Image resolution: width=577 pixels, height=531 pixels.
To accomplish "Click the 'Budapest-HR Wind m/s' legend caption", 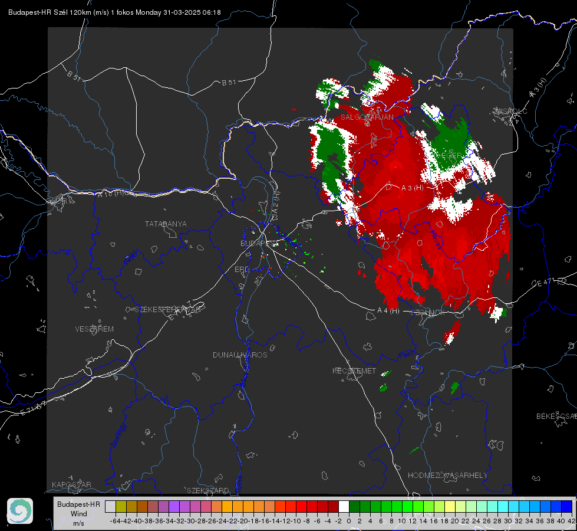I will click(78, 513).
